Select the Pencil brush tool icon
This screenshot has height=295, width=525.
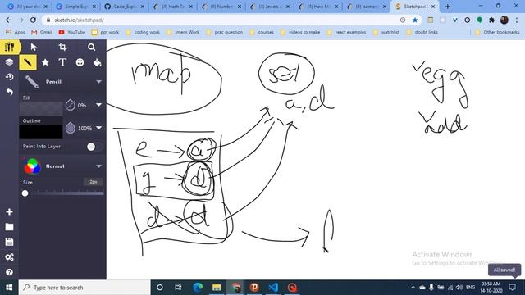28,62
